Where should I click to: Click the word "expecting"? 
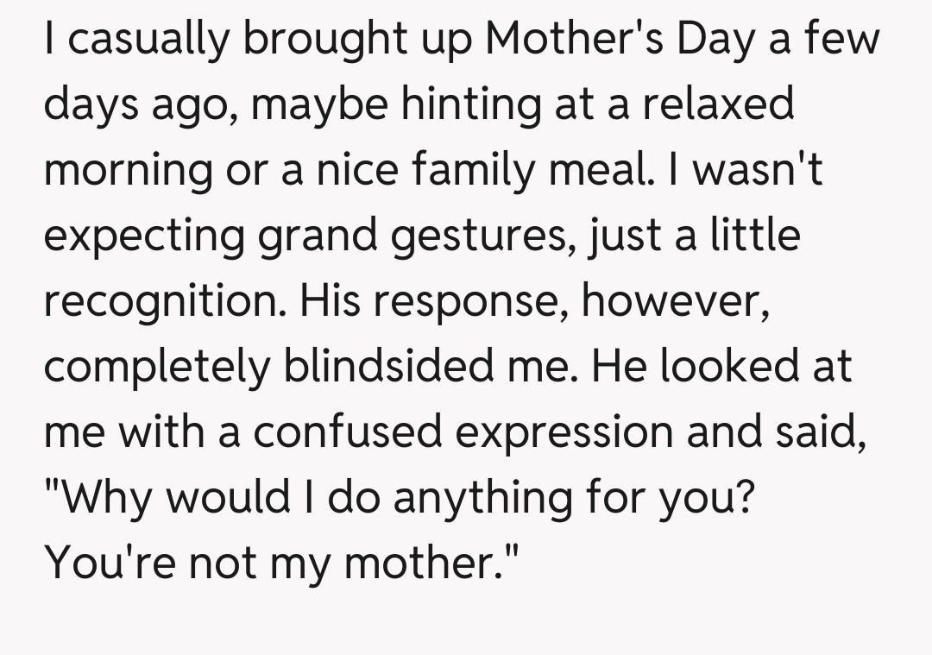(x=144, y=236)
